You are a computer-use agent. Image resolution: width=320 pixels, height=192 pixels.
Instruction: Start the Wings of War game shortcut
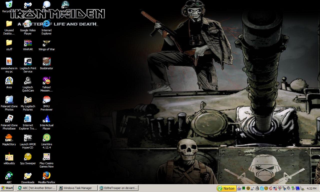(x=46, y=45)
